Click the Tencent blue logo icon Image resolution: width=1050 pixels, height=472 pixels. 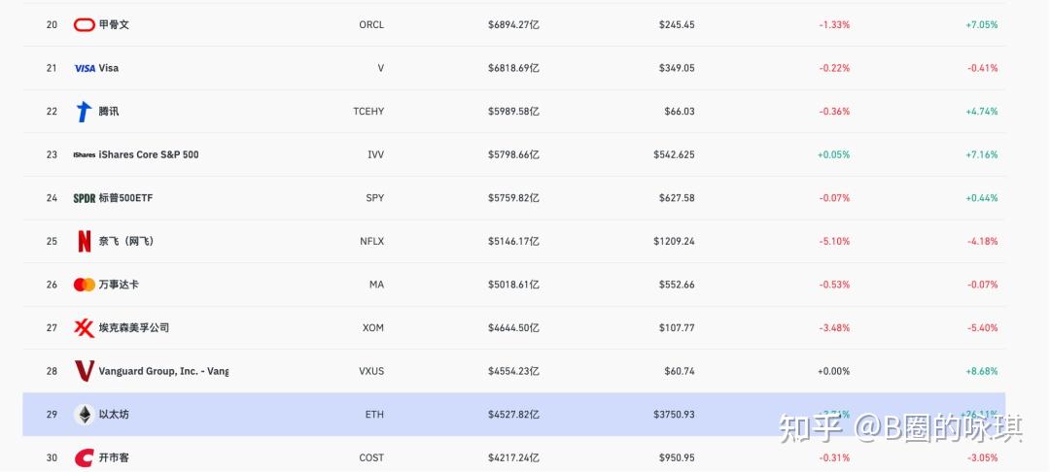[84, 112]
